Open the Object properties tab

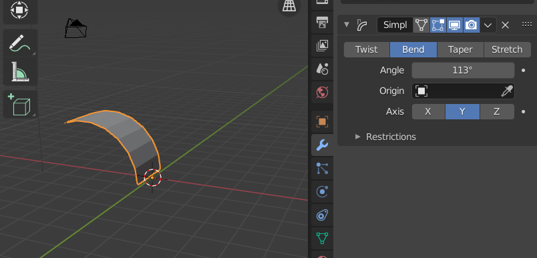click(323, 121)
